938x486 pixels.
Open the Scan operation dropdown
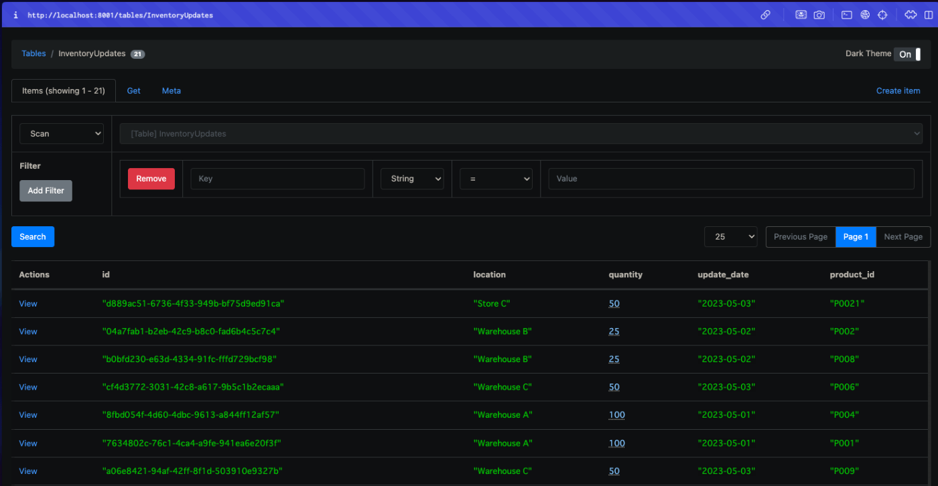pyautogui.click(x=62, y=133)
